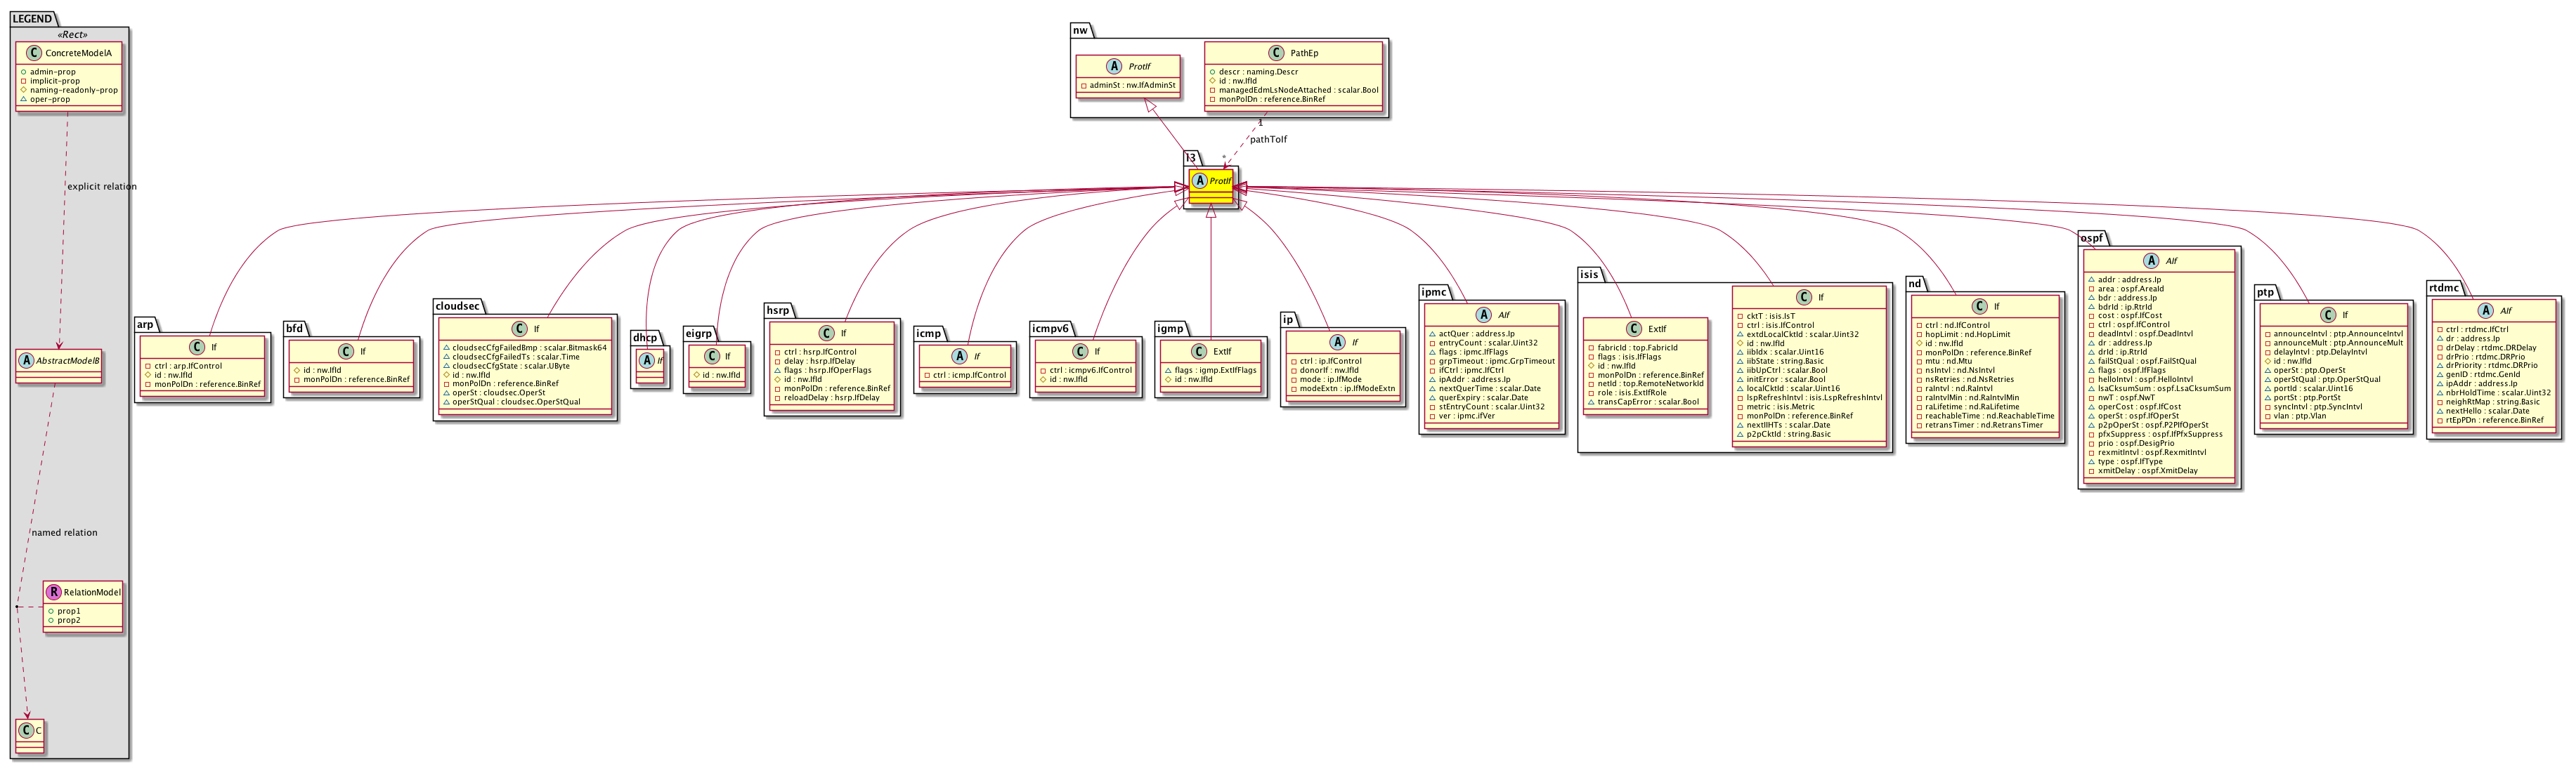This screenshot has height=766, width=2576.
Task: Click the legend C class icon at bottom
Action: tap(25, 731)
